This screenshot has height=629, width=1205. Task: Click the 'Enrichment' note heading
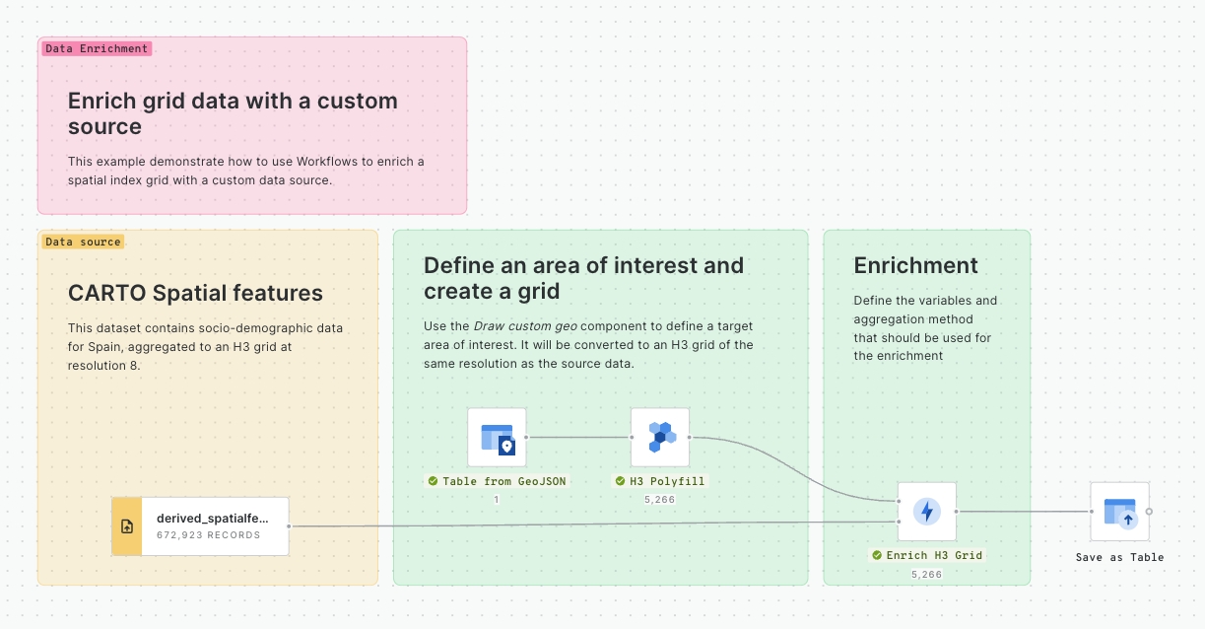[915, 265]
